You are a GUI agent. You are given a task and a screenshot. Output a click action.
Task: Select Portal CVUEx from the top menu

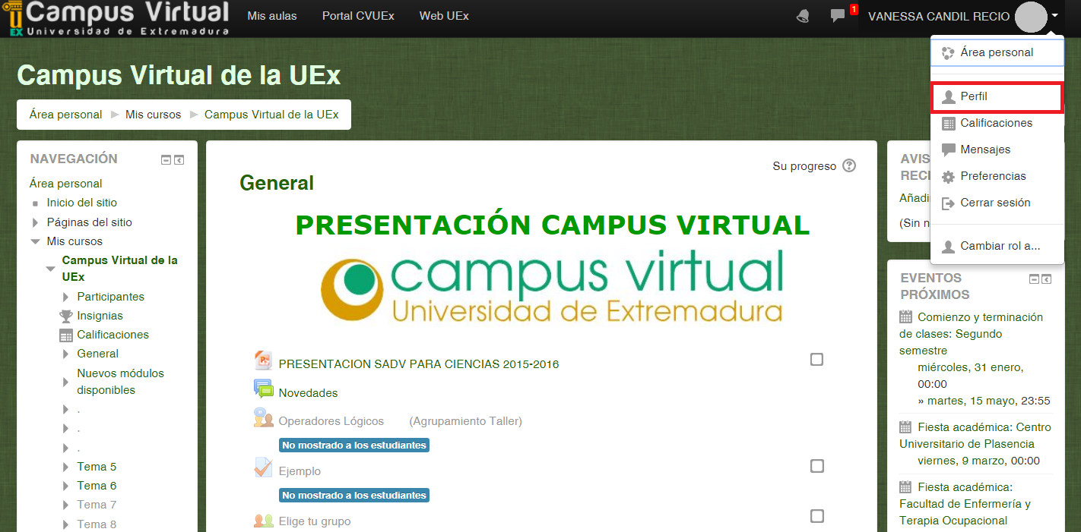357,15
